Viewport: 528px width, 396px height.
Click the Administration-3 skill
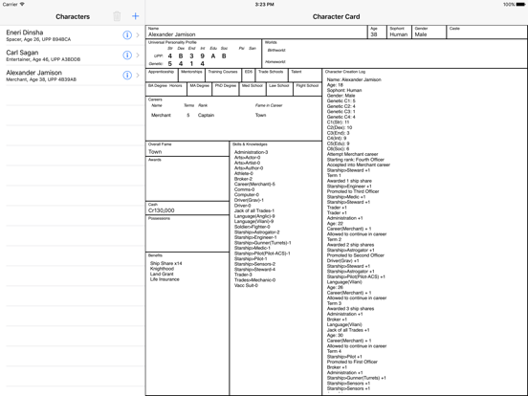(x=252, y=152)
